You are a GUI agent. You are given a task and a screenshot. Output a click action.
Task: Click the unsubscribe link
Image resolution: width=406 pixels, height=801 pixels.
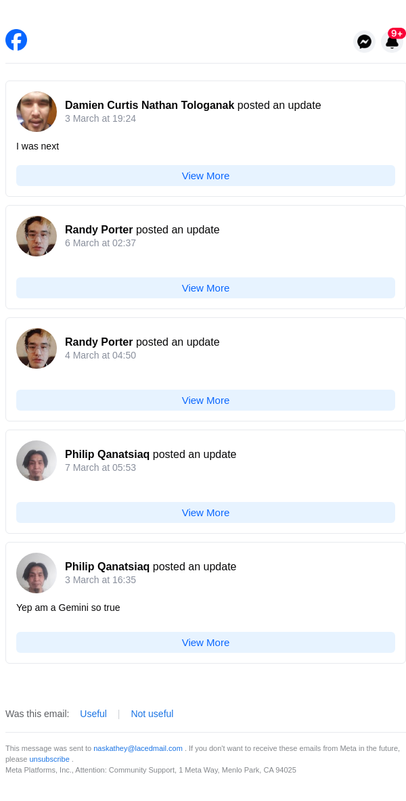click(x=49, y=759)
